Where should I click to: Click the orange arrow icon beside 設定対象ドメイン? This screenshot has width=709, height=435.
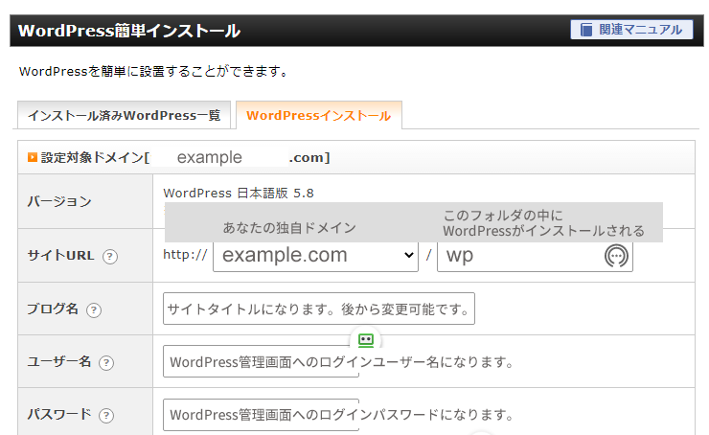[x=33, y=157]
